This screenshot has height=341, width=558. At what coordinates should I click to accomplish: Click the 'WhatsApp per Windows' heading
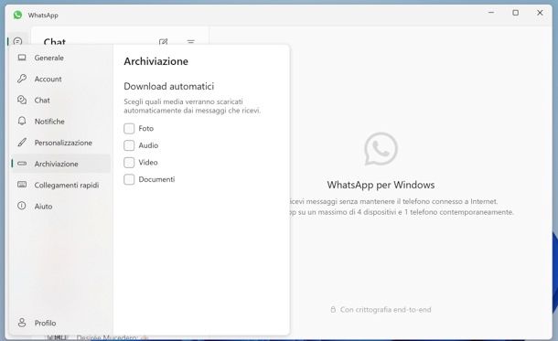point(381,185)
